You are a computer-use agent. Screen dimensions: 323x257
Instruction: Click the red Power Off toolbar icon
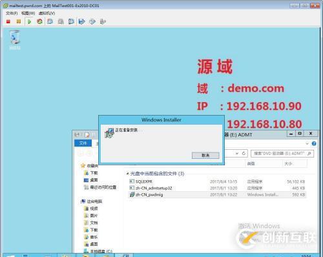point(8,21)
